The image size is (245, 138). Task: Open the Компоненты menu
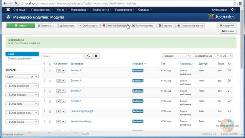pyautogui.click(x=102, y=10)
